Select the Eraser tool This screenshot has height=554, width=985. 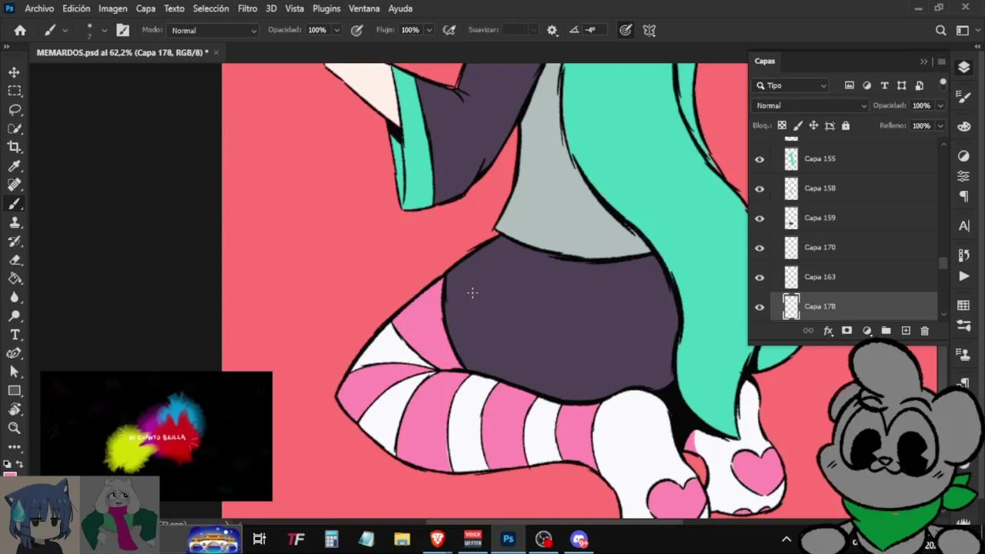pyautogui.click(x=15, y=260)
